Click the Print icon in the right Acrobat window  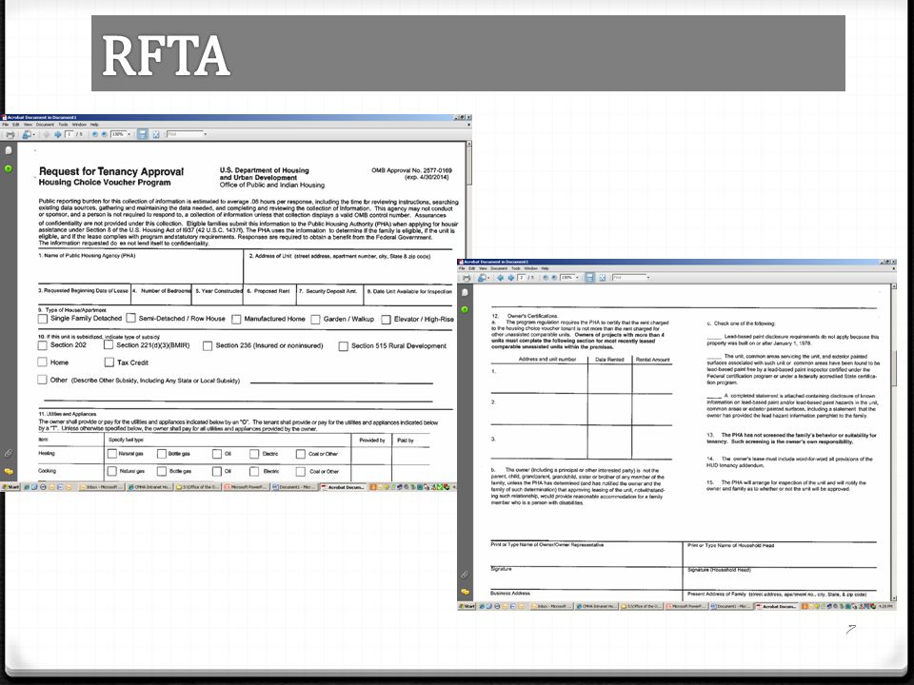pos(467,278)
